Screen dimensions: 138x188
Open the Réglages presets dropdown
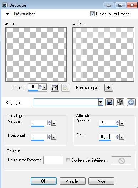tap(101, 102)
